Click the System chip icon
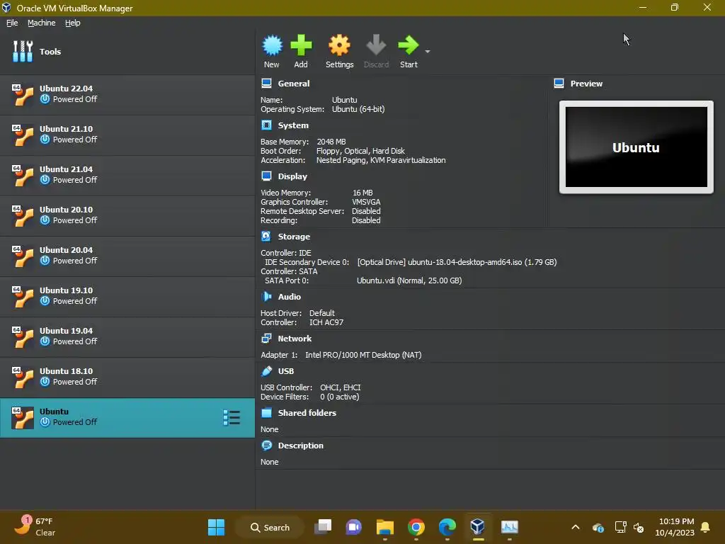Image resolution: width=725 pixels, height=544 pixels. 267,125
